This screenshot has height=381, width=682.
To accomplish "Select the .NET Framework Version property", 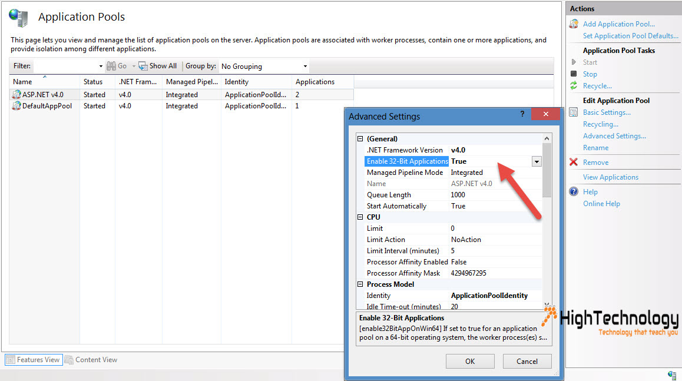I will tap(453, 150).
